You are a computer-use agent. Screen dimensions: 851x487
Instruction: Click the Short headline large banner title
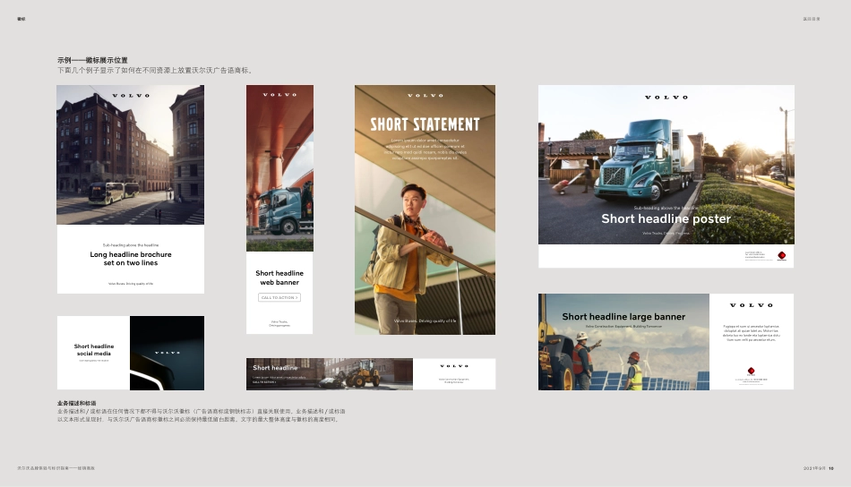[623, 316]
